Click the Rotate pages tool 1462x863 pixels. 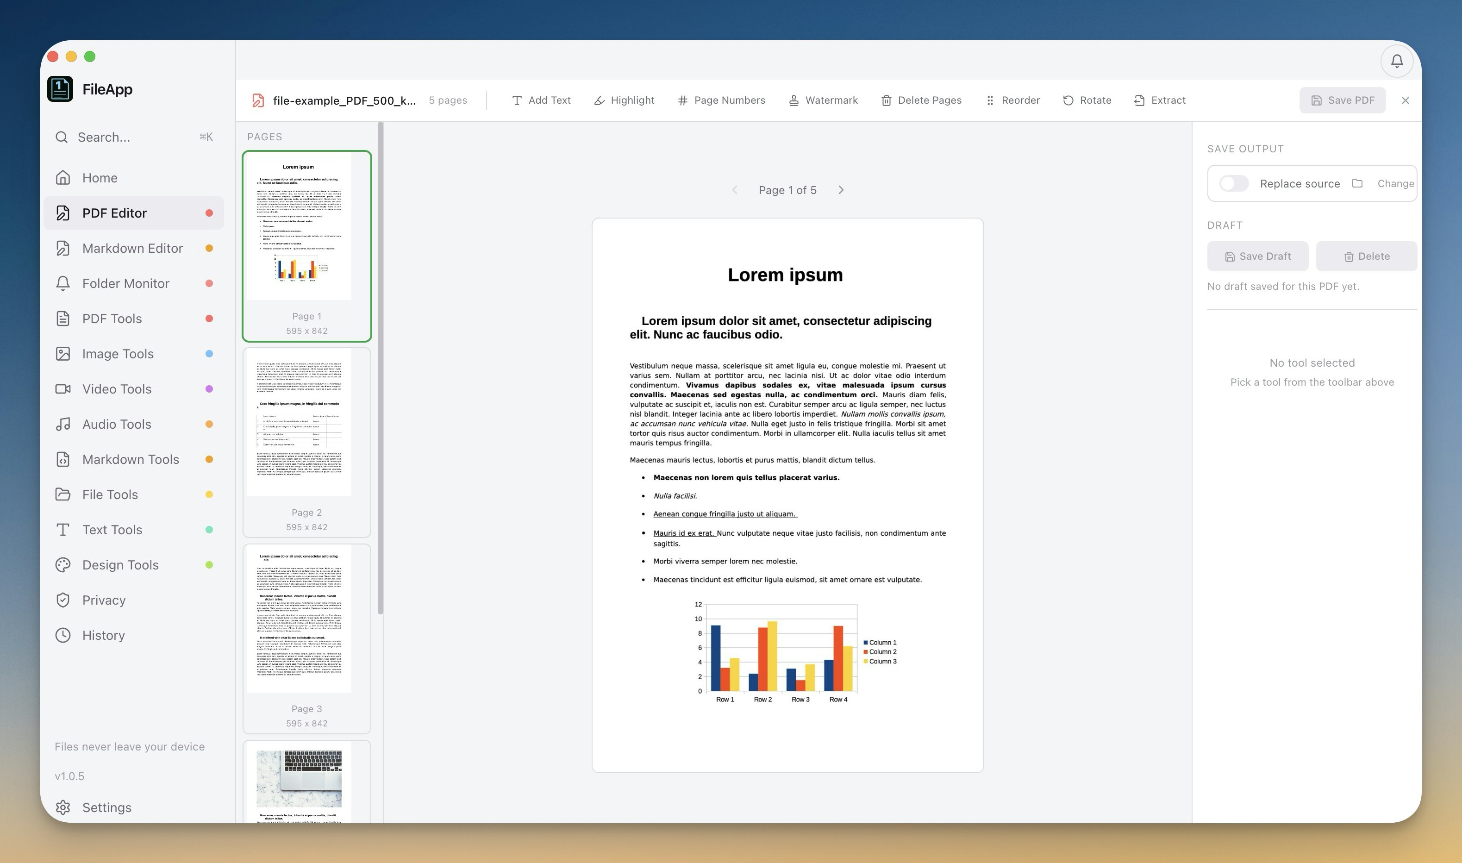pos(1087,100)
